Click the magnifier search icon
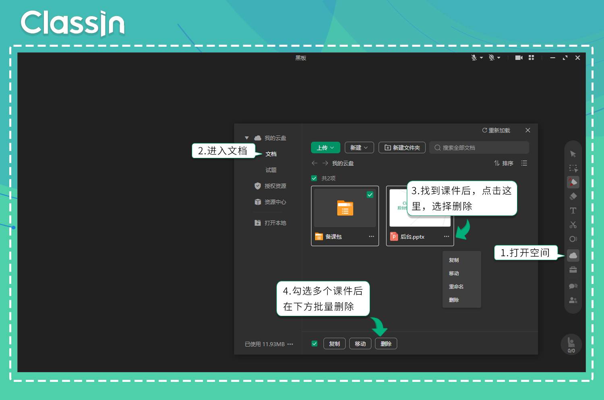 tap(437, 148)
